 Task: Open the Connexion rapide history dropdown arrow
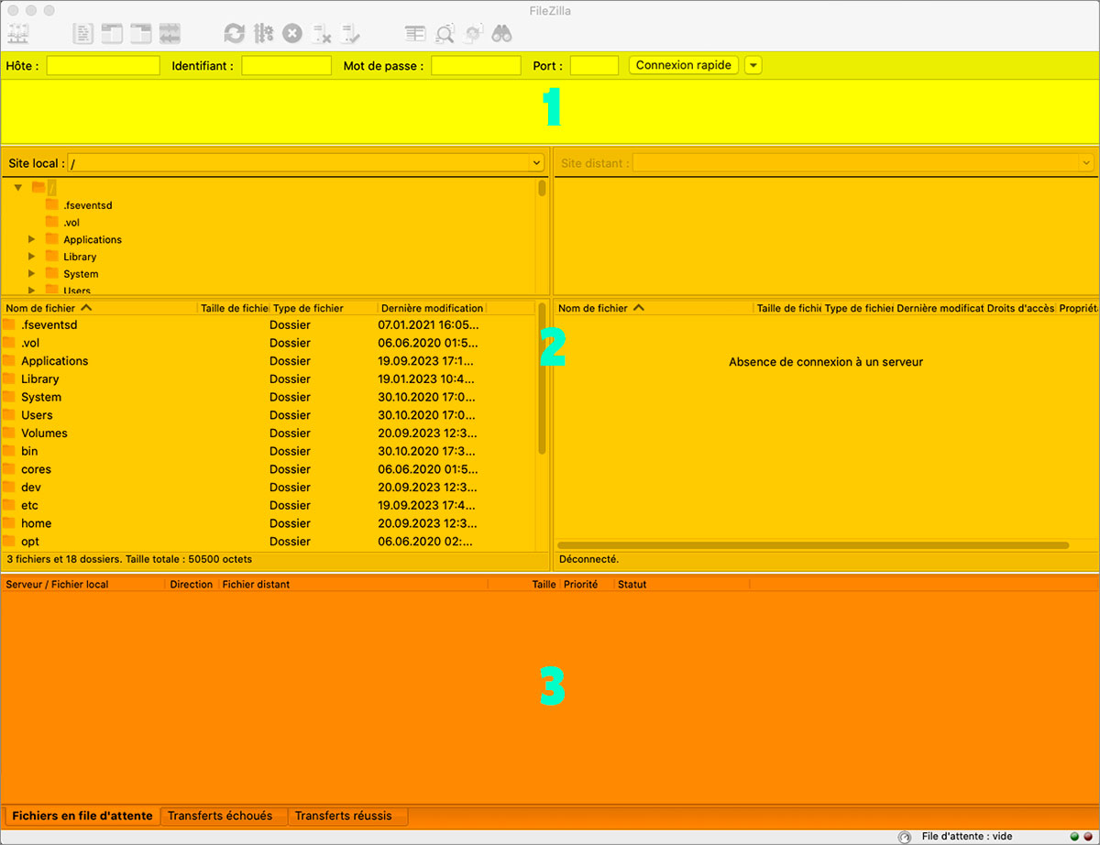click(753, 66)
